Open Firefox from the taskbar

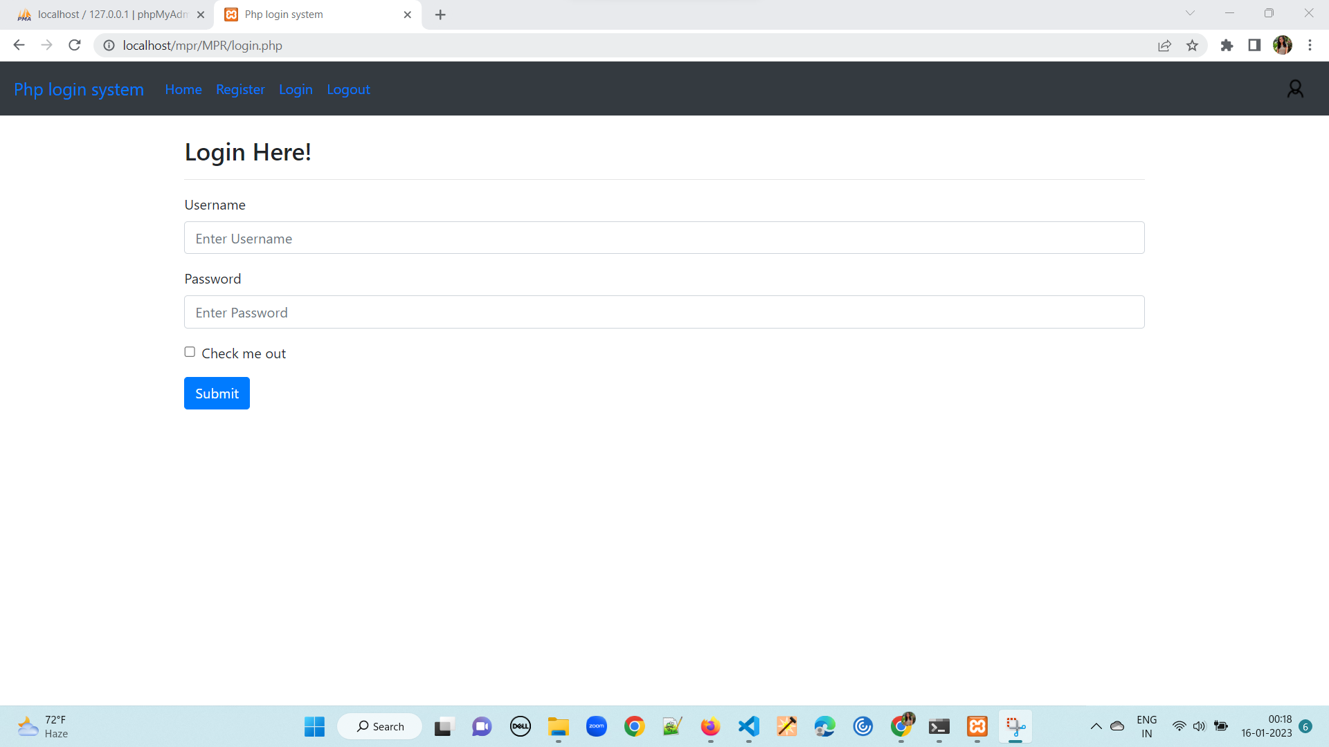pos(710,726)
